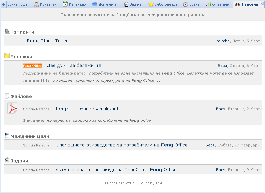Go to the Задачи tab
Screen dimensions: 265x193
[x=133, y=5]
